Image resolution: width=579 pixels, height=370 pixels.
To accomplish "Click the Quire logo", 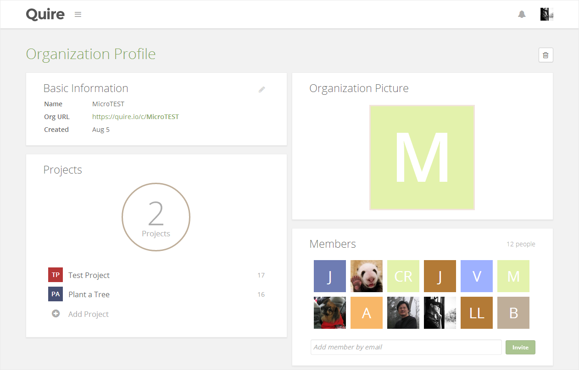I will tap(45, 14).
